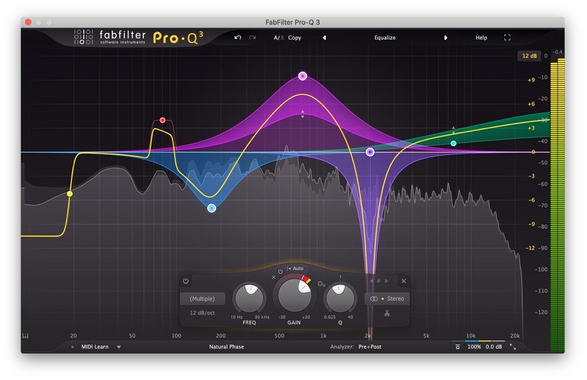
Task: Click the +9 dB gain scale label
Action: click(531, 80)
